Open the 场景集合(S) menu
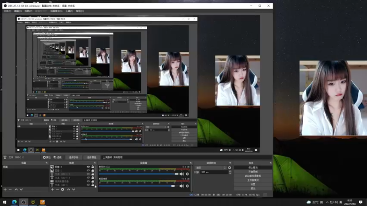 tap(56, 11)
